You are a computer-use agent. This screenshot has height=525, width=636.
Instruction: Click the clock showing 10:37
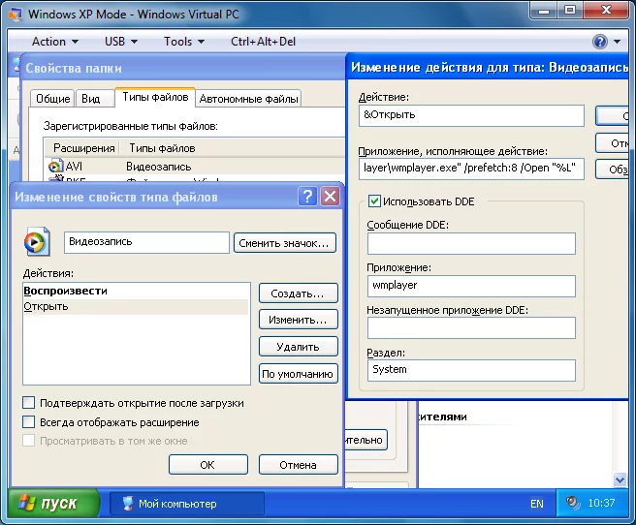[x=601, y=503]
